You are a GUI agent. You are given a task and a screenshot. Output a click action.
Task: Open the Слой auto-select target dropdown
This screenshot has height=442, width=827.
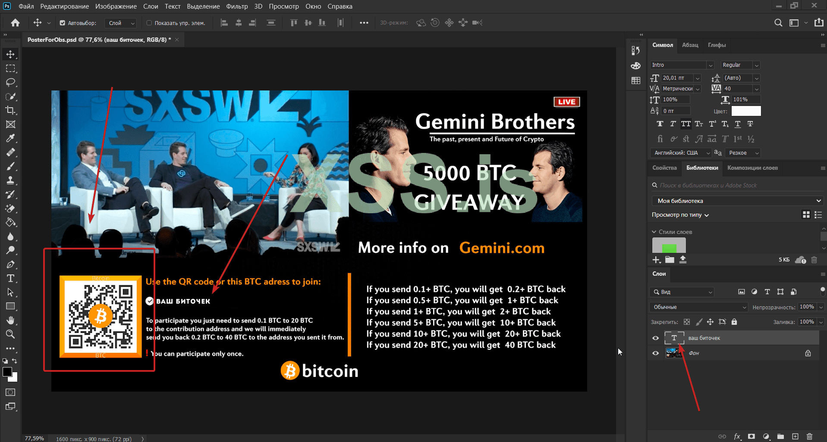(x=121, y=23)
